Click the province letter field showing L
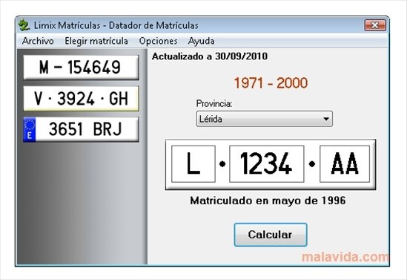 (193, 164)
